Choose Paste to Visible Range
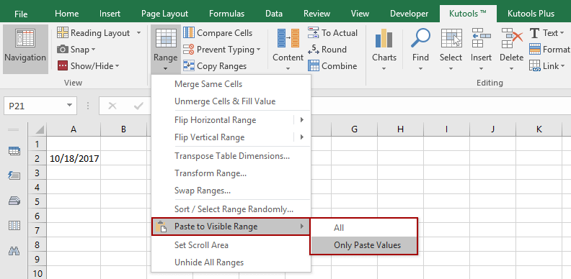This screenshot has width=571, height=279. [231, 227]
